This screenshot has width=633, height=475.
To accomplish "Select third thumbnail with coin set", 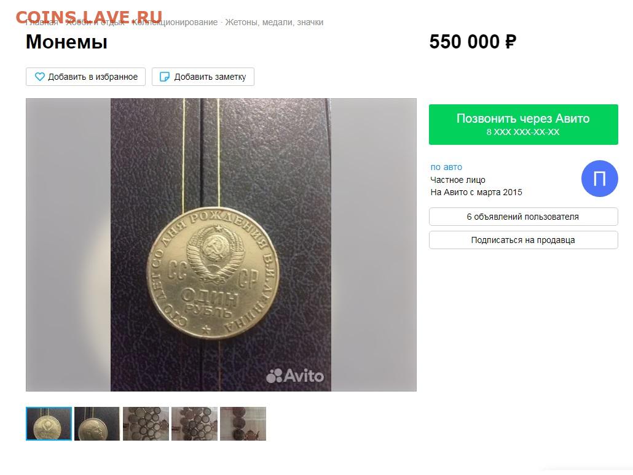I will tap(146, 423).
